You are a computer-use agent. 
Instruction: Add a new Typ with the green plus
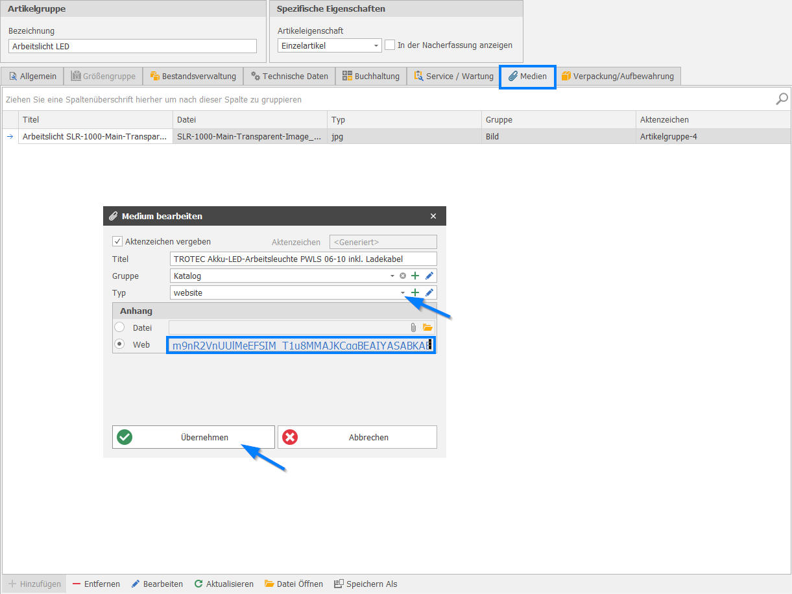click(x=415, y=292)
